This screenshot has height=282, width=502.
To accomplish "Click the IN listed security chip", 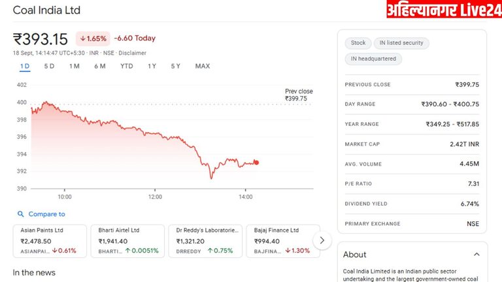I will [x=401, y=43].
